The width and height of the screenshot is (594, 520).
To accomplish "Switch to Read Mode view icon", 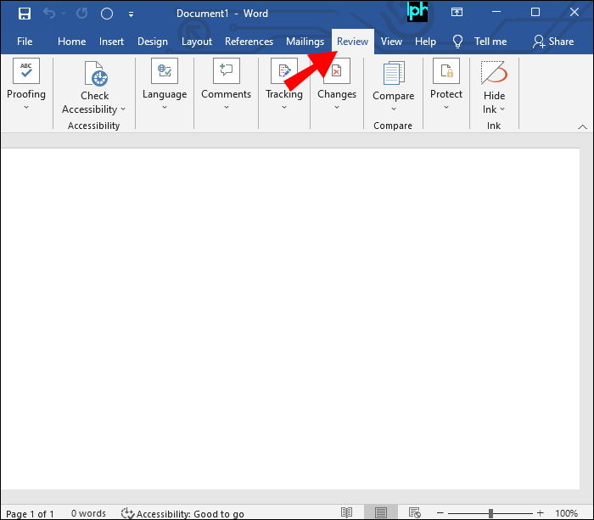I will click(346, 513).
